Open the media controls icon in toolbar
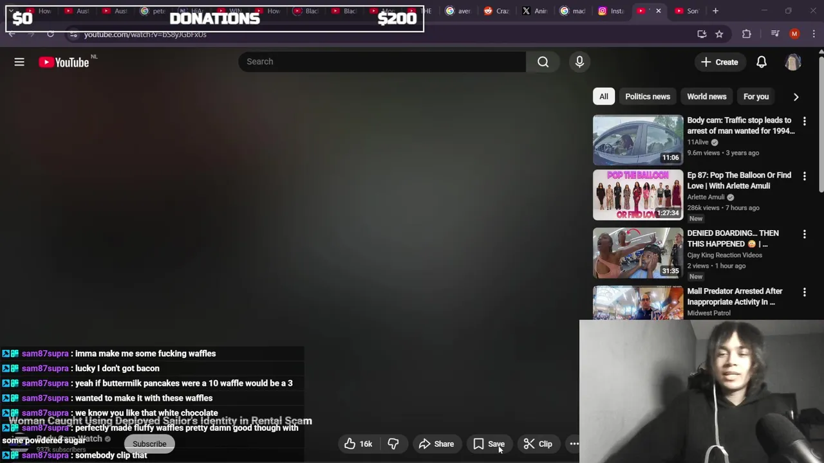Viewport: 824px width, 463px height. [775, 34]
